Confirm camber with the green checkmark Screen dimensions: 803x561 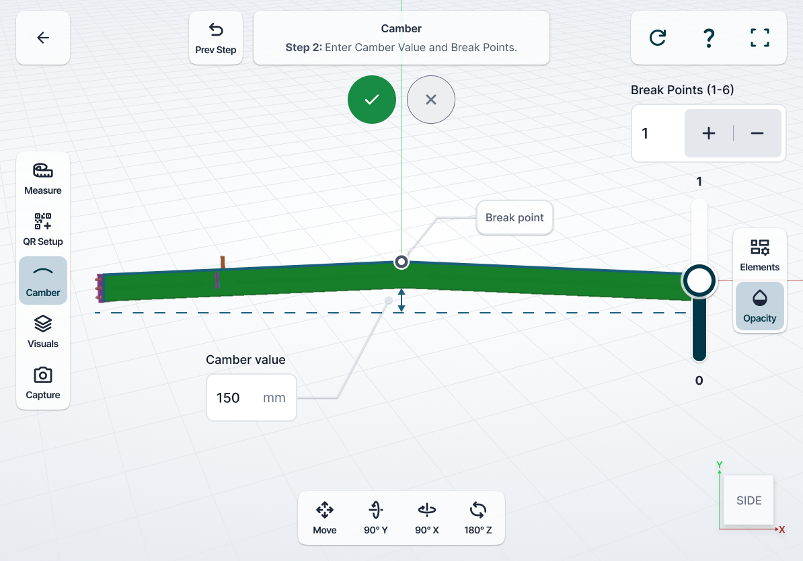tap(372, 100)
